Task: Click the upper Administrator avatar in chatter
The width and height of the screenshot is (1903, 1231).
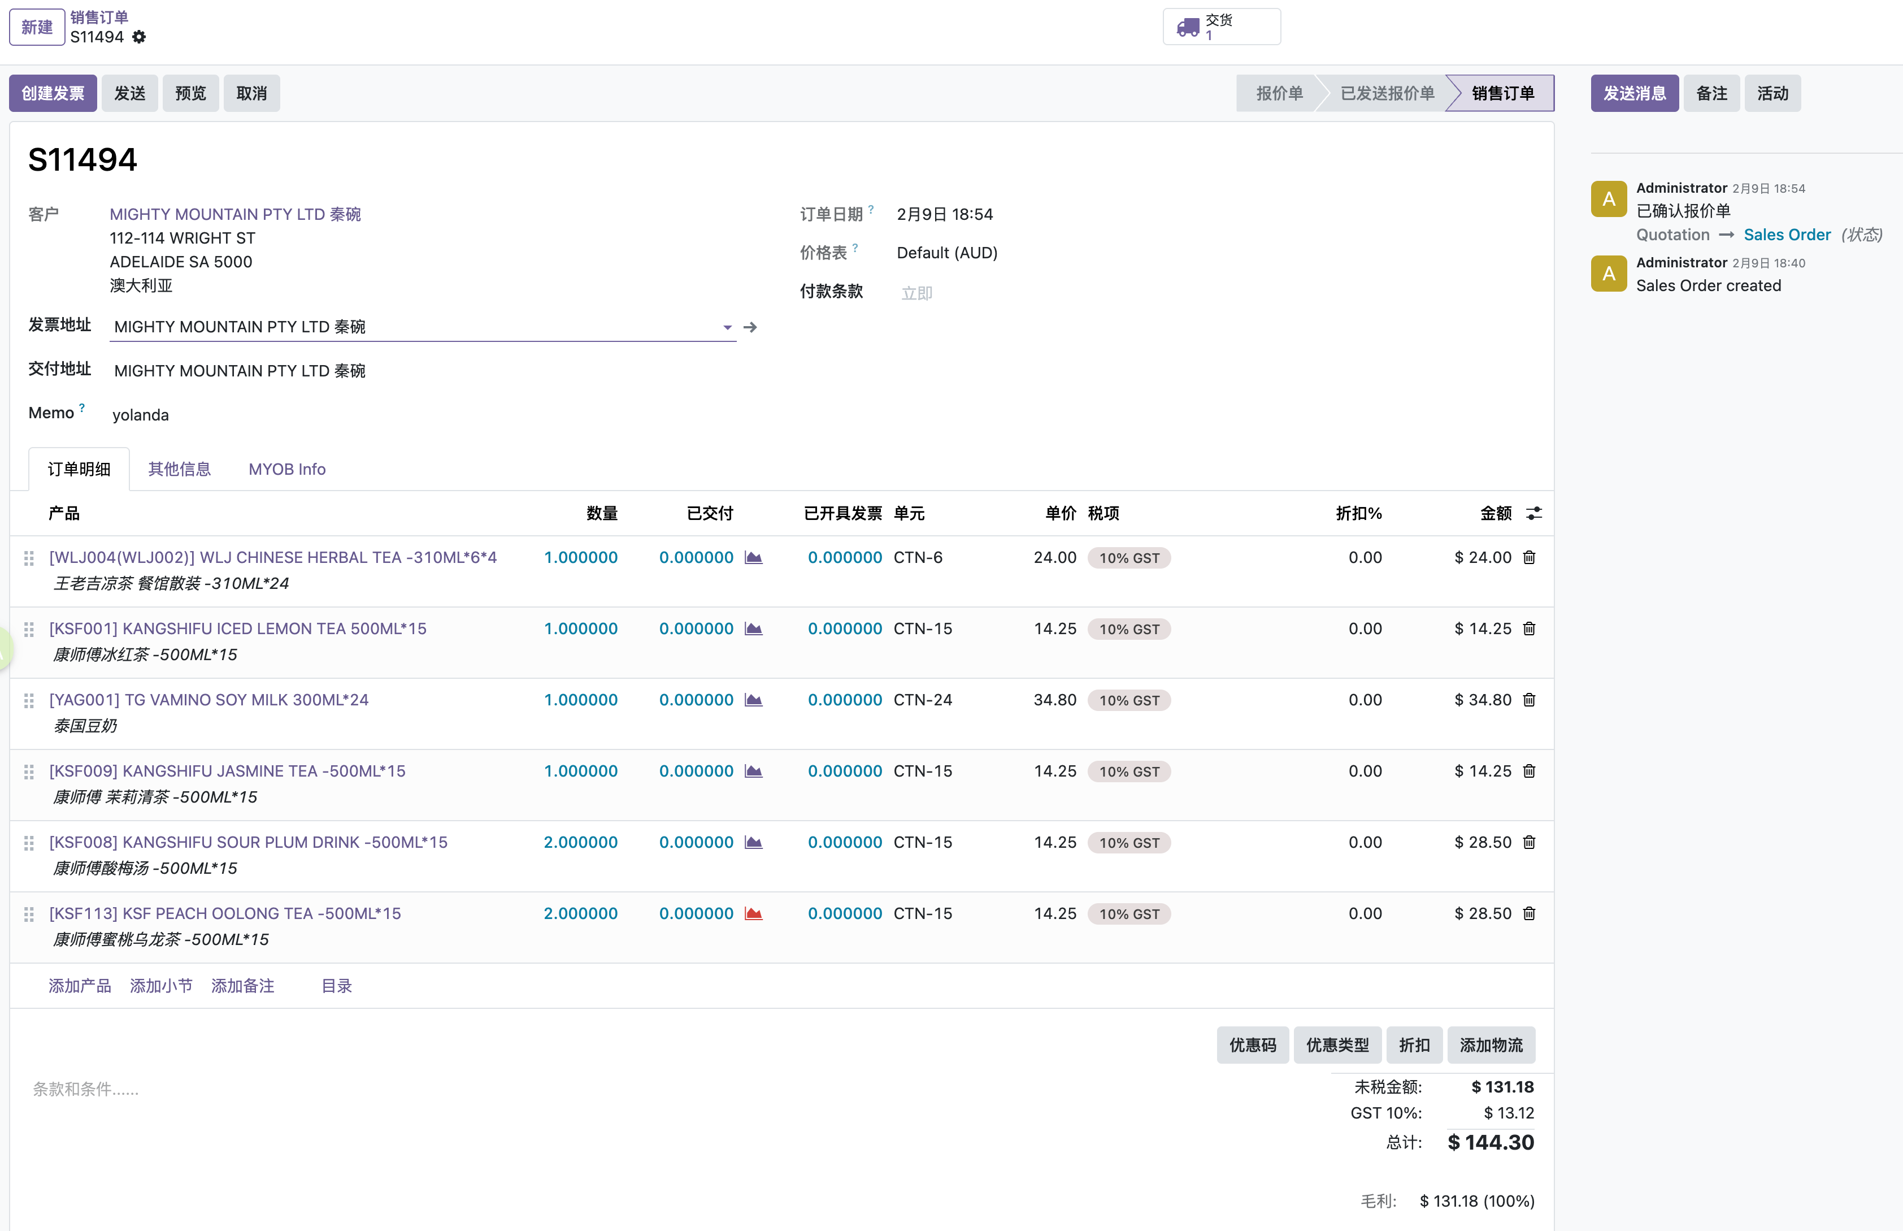Action: coord(1609,199)
